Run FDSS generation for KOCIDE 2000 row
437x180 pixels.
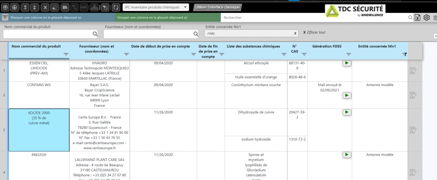click(x=347, y=112)
